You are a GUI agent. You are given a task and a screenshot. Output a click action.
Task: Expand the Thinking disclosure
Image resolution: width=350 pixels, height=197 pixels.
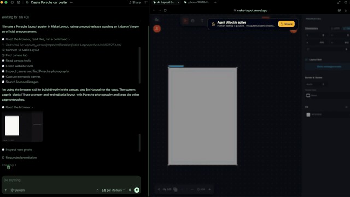9,165
